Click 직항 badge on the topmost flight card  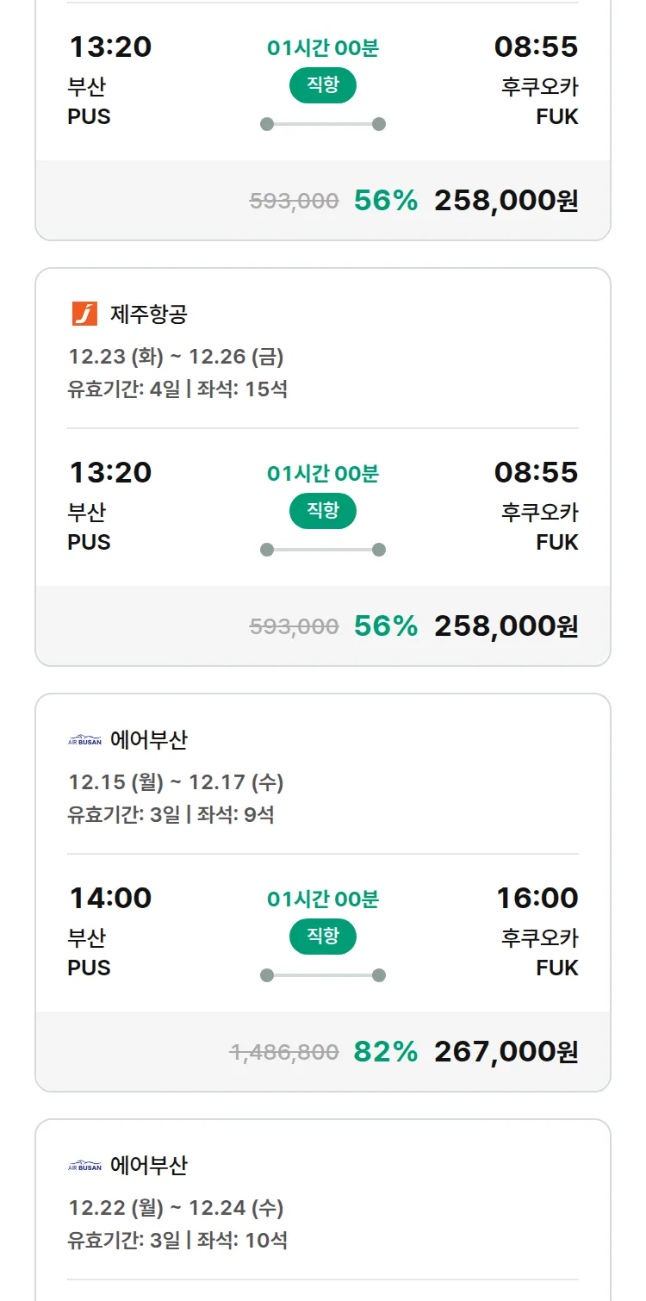point(322,84)
